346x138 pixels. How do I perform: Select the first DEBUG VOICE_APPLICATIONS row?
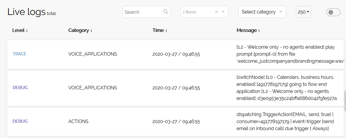click(175, 88)
